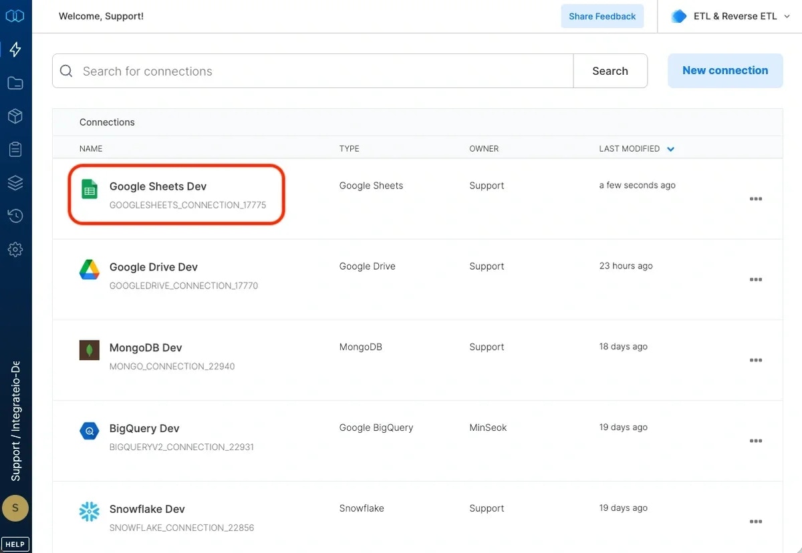
Task: Click the ETL & Reverse ETL product icon
Action: pyautogui.click(x=679, y=16)
